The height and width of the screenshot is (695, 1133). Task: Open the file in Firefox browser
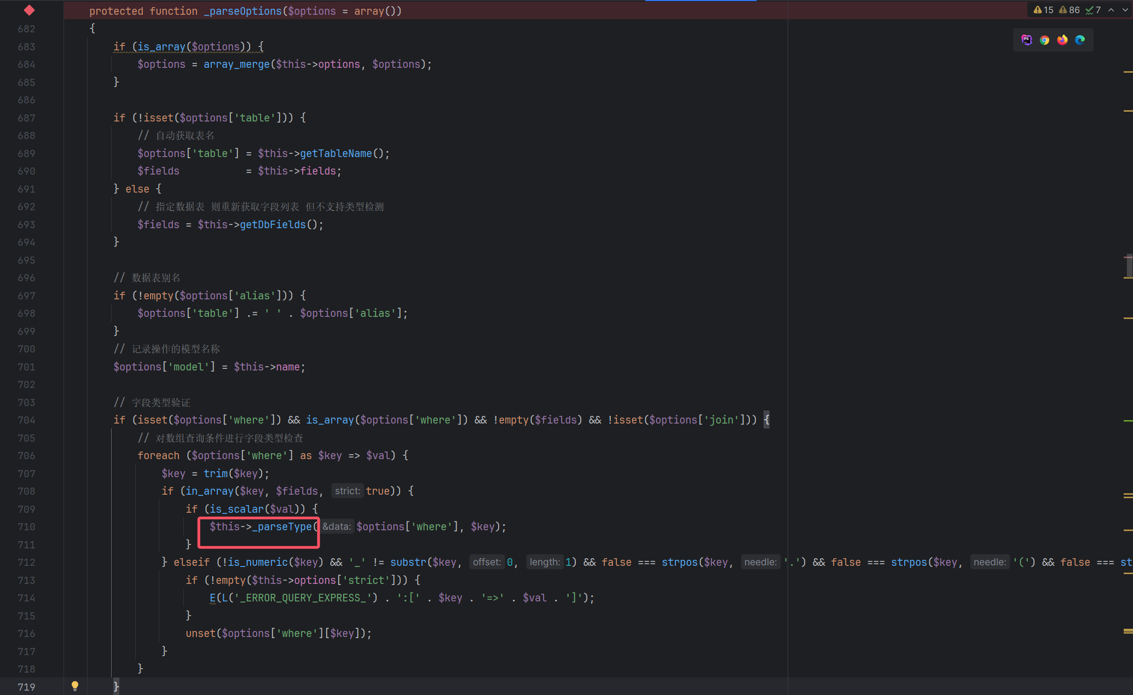(1062, 40)
